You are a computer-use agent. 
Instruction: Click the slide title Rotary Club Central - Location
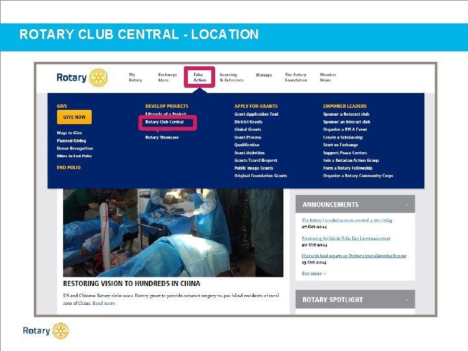pos(139,34)
